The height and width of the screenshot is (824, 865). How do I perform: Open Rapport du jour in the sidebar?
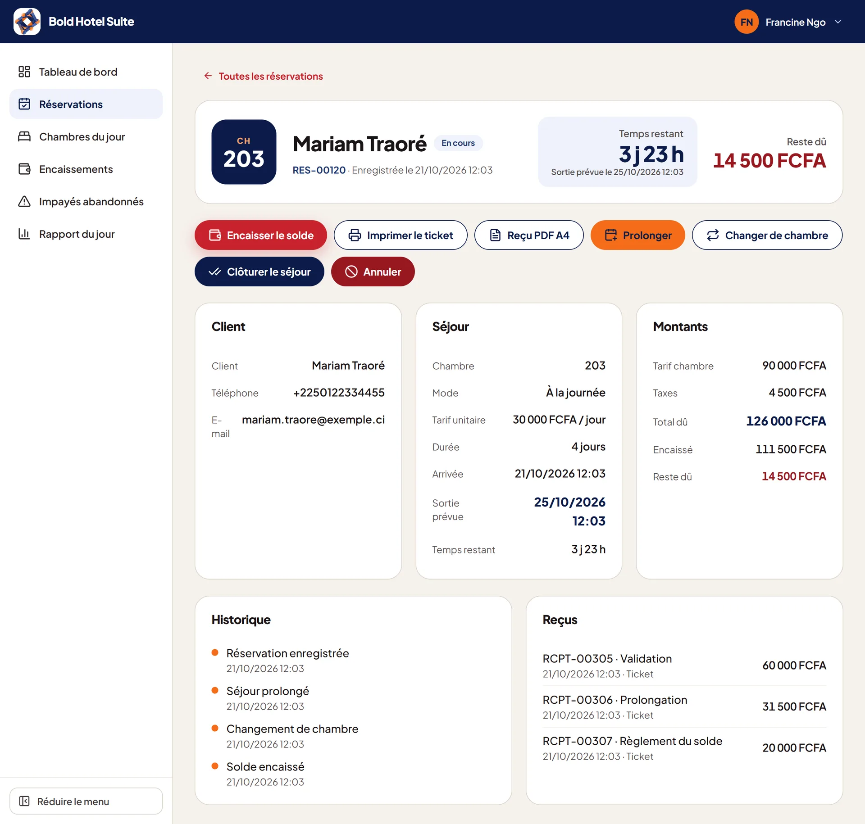(x=86, y=234)
